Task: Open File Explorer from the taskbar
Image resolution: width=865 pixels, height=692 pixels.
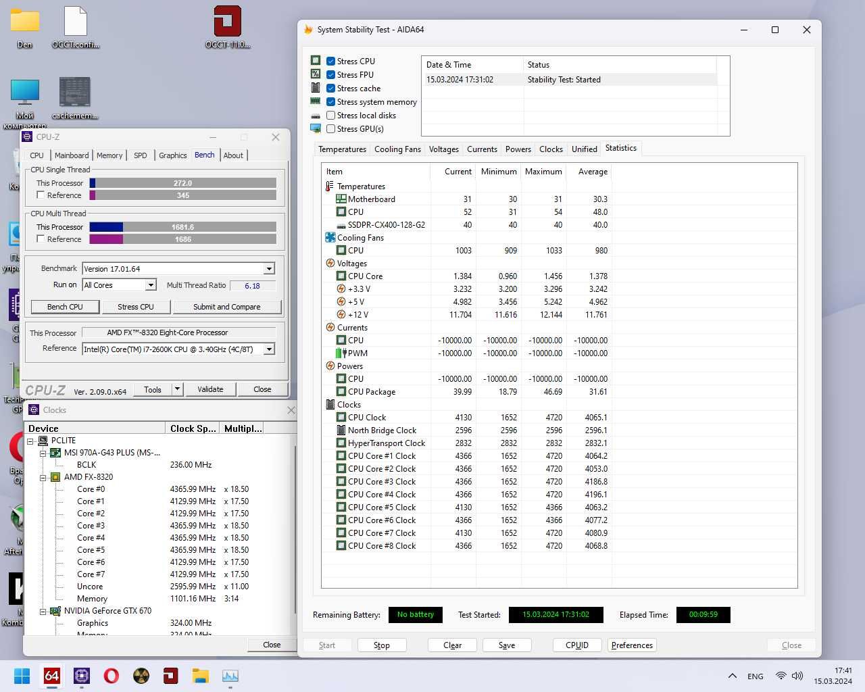Action: click(x=200, y=676)
